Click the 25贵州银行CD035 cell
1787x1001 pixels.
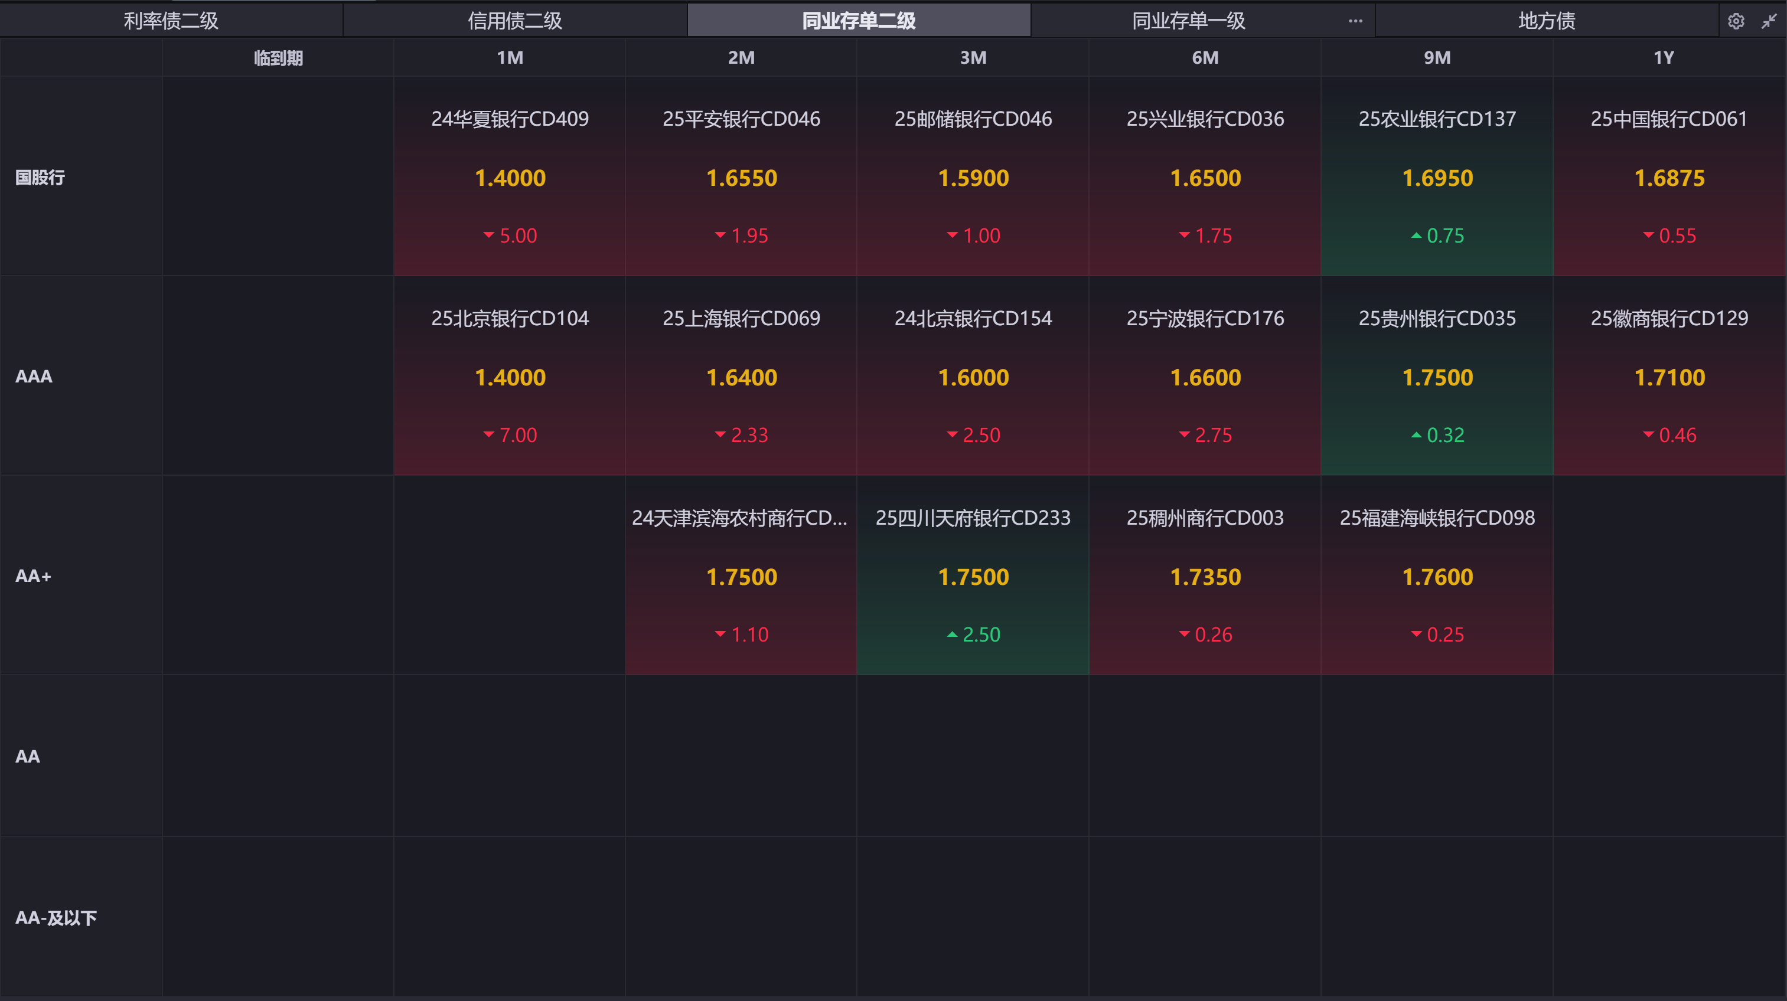click(1437, 376)
